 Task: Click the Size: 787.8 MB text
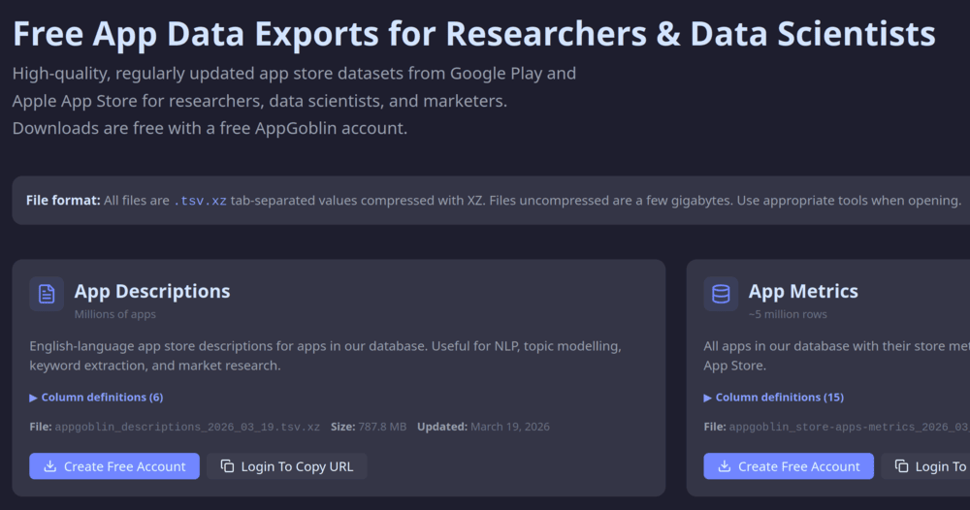(369, 427)
